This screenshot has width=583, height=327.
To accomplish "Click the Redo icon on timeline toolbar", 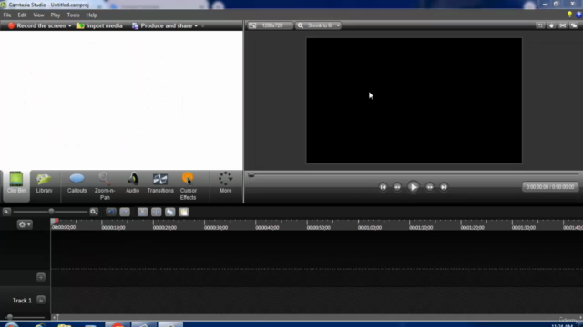I will (x=125, y=212).
